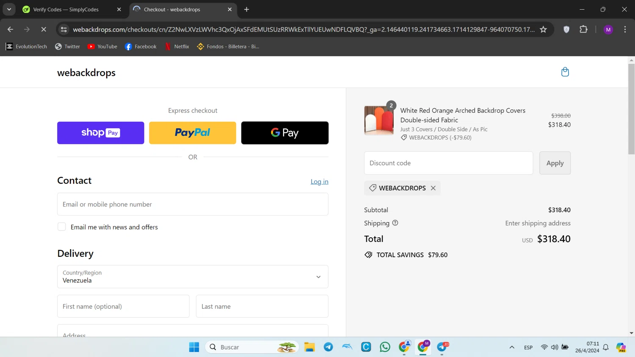Focus the Last name field
The height and width of the screenshot is (357, 635).
pyautogui.click(x=262, y=306)
